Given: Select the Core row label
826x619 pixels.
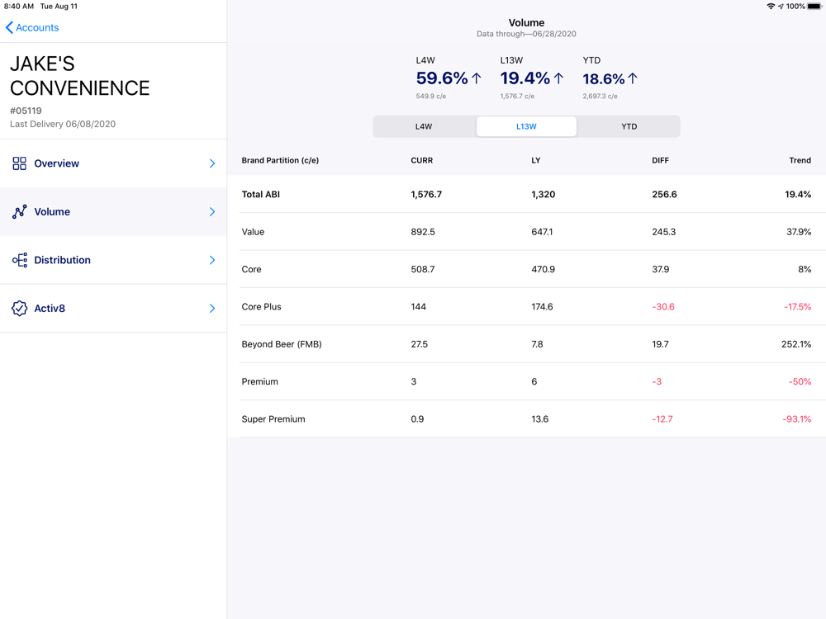Looking at the screenshot, I should pyautogui.click(x=251, y=269).
